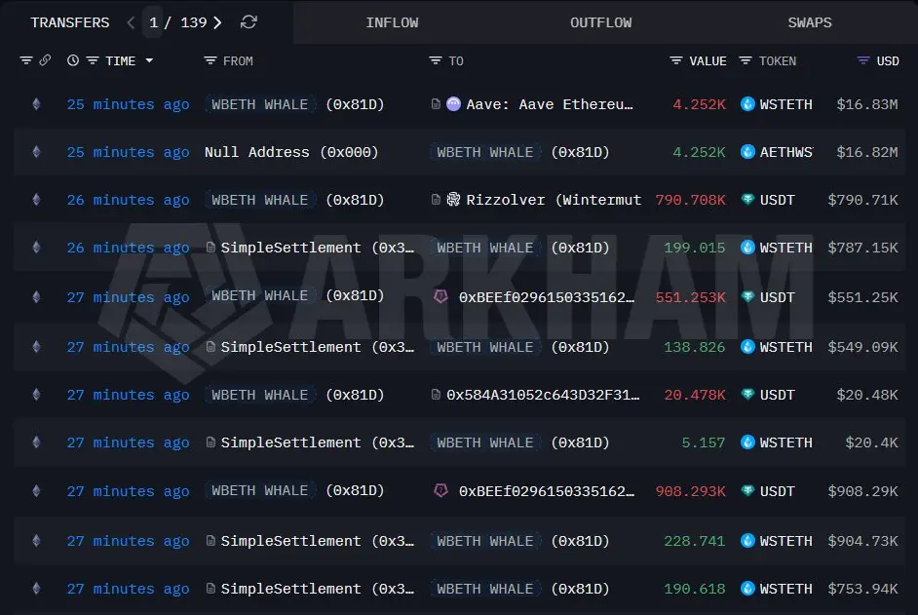Click Rizzolver Wintermute entity icon

pyautogui.click(x=453, y=200)
